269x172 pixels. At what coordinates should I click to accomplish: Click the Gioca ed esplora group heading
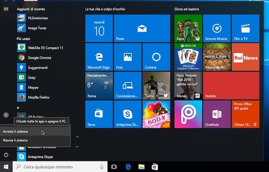187,9
